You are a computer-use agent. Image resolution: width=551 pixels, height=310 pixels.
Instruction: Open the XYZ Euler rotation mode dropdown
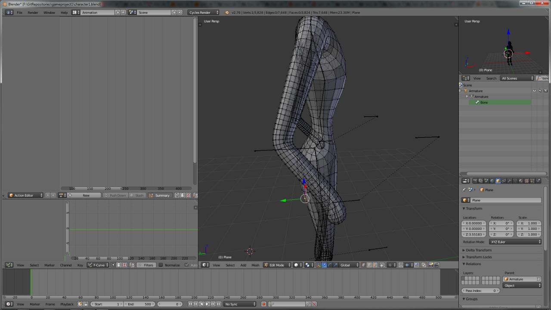point(515,242)
